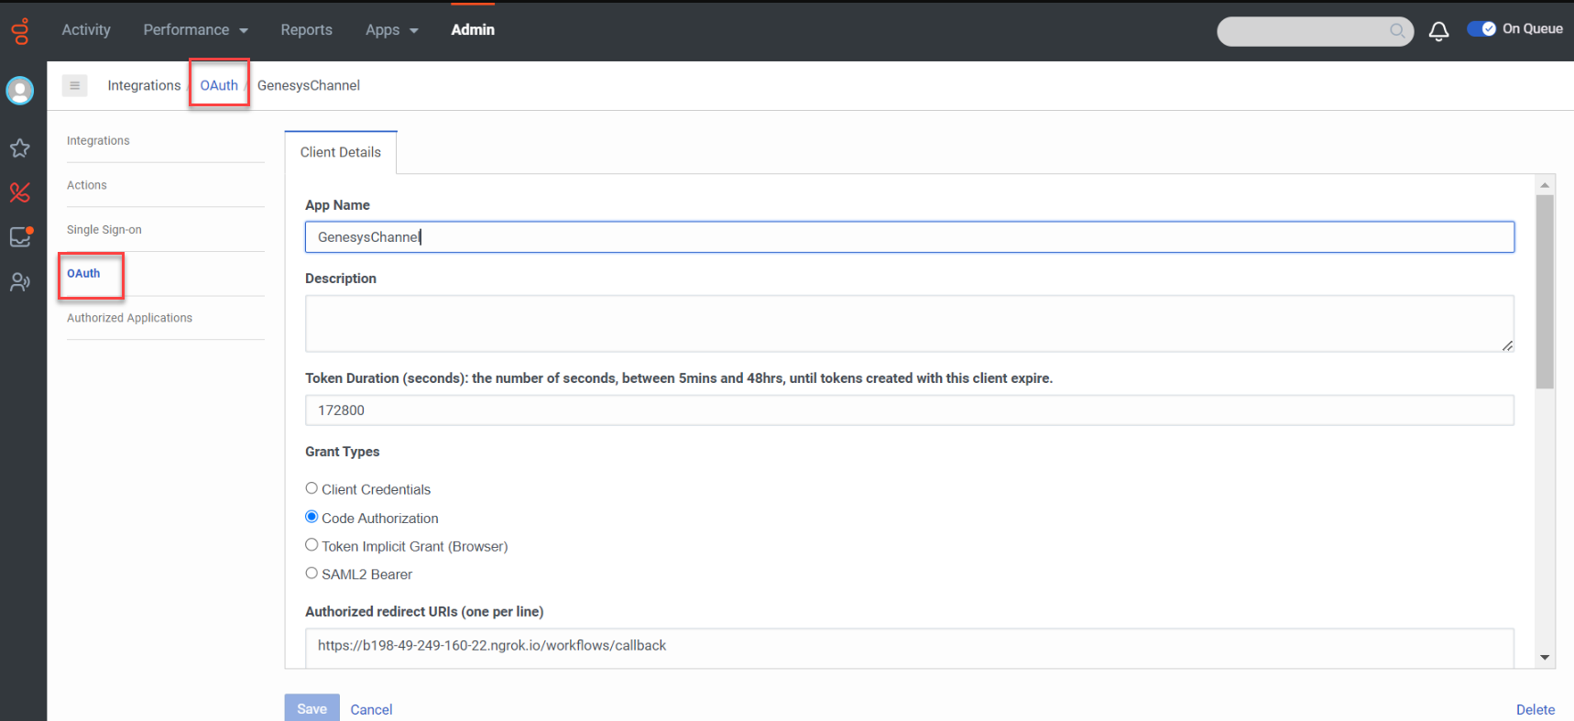Open favorites star icon in sidebar

point(20,148)
